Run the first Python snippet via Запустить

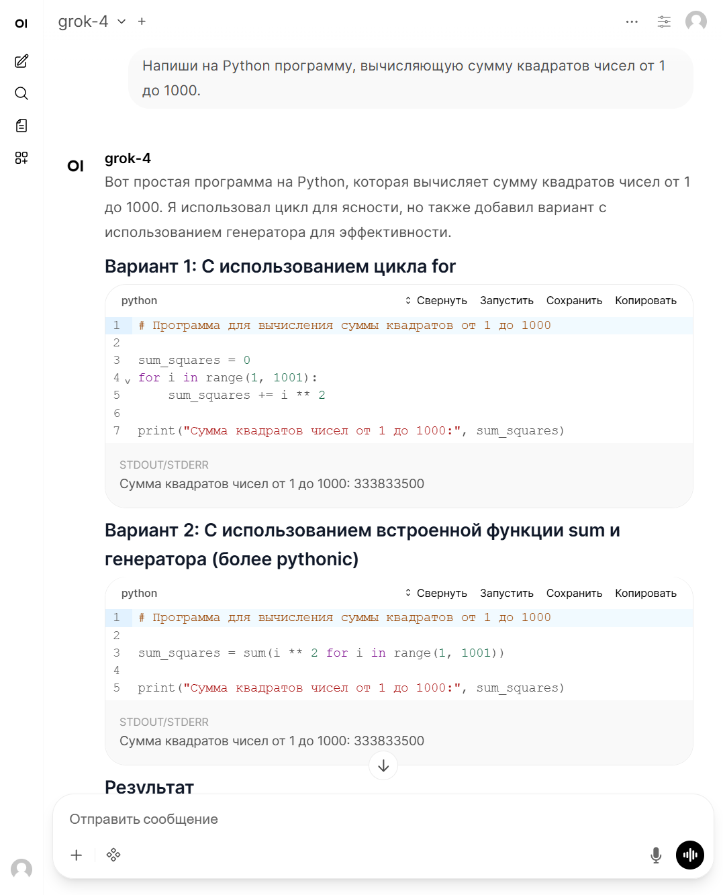click(506, 300)
